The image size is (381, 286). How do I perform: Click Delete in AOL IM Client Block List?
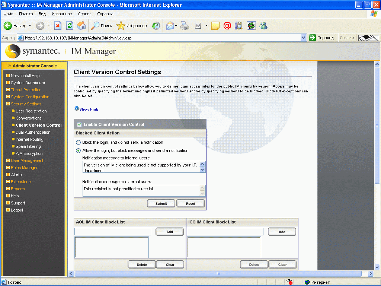click(x=142, y=265)
